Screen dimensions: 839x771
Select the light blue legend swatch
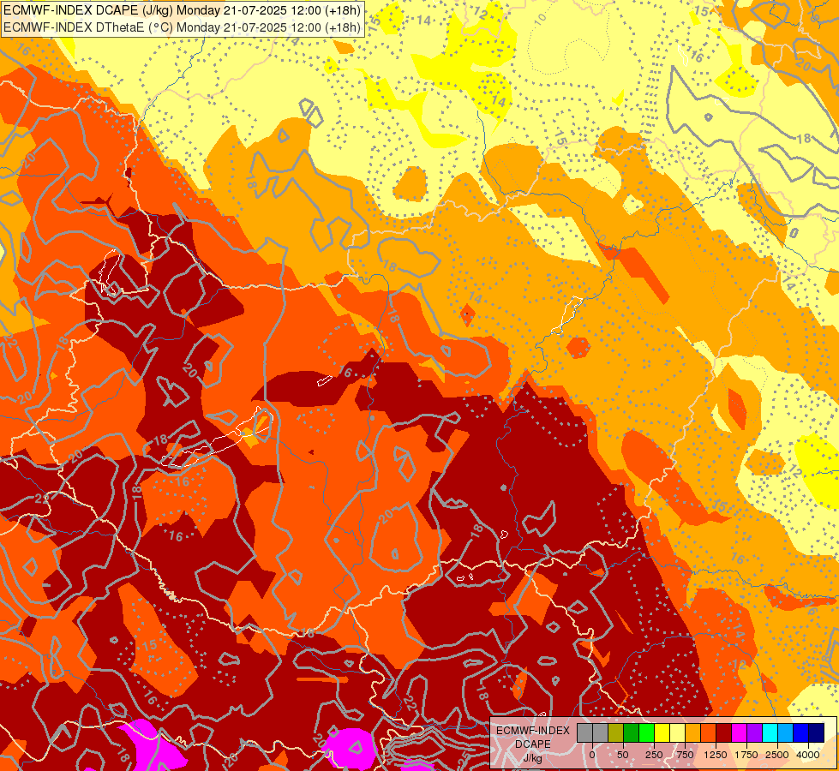coord(786,733)
